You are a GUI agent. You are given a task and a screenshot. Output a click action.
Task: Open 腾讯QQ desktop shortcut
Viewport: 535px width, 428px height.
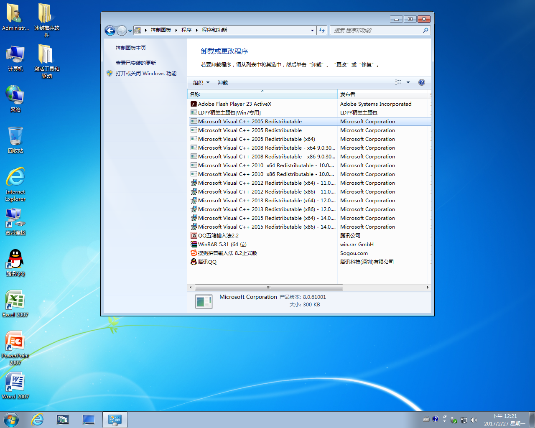coord(15,263)
